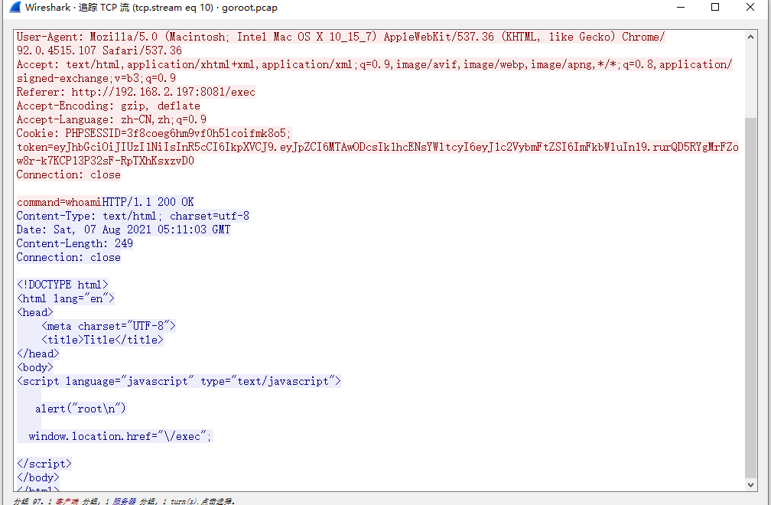This screenshot has width=771, height=505.
Task: Click the User-Agent header line
Action: [x=340, y=37]
